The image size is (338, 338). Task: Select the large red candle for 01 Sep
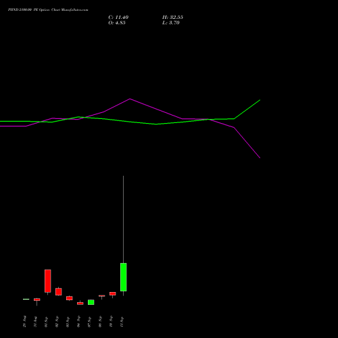[x=48, y=281]
